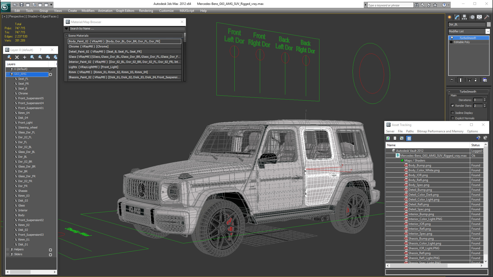Open the Create command panel tab

pyautogui.click(x=450, y=17)
